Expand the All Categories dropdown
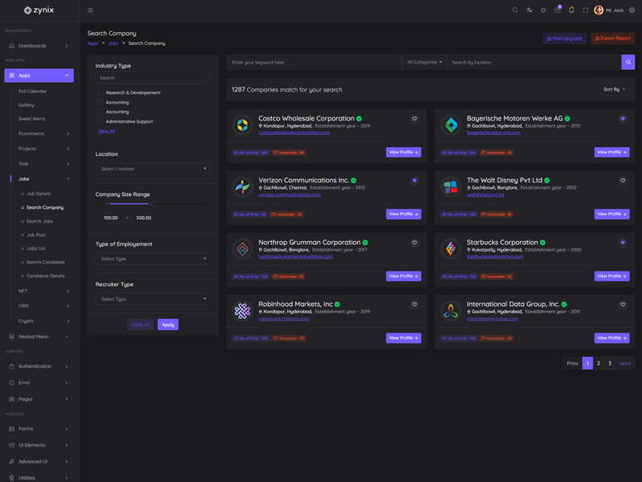642x482 pixels. 425,62
